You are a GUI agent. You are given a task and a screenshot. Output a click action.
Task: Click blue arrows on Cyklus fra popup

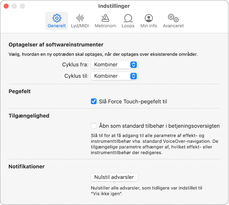pos(133,65)
